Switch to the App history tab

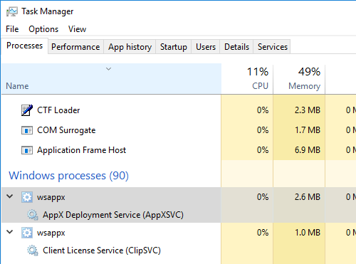pyautogui.click(x=130, y=47)
